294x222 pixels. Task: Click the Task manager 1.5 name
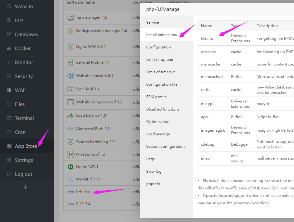(x=91, y=17)
